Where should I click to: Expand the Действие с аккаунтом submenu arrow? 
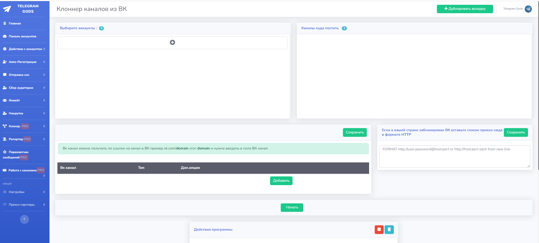pos(44,49)
